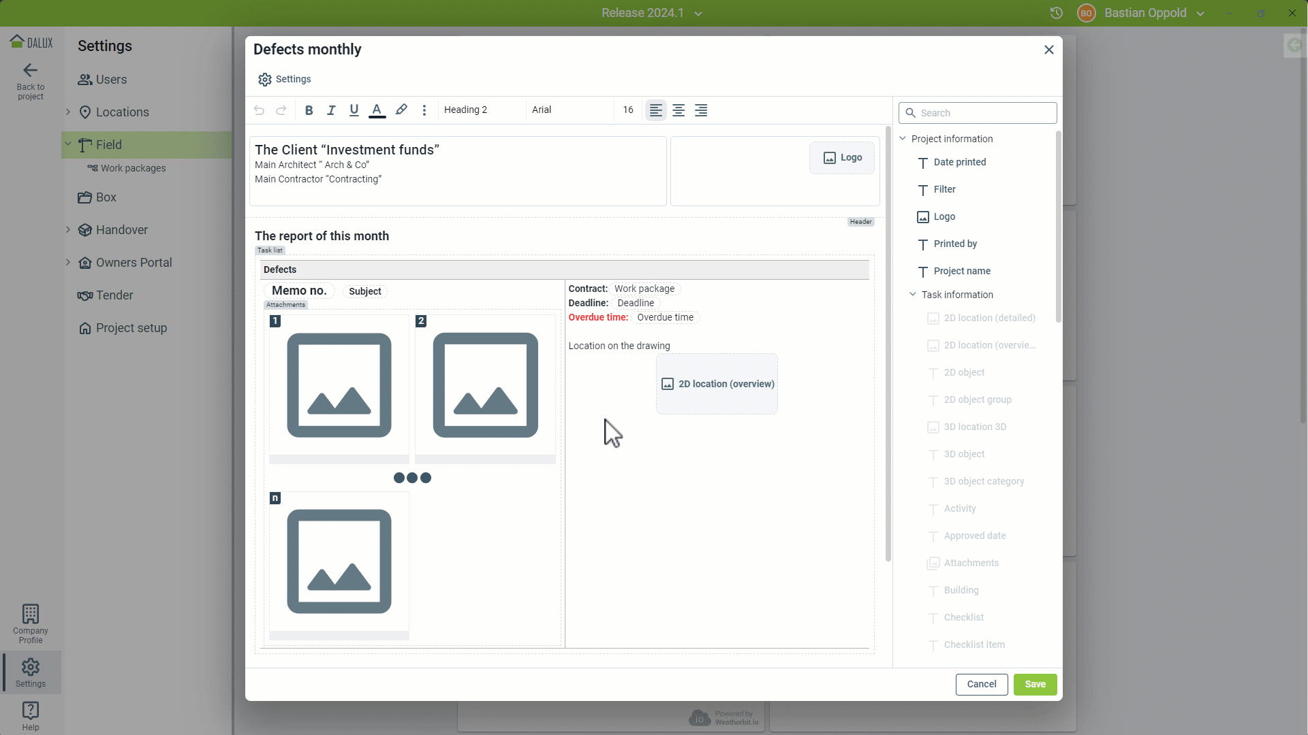
Task: Open the template Settings gear
Action: coord(285,80)
